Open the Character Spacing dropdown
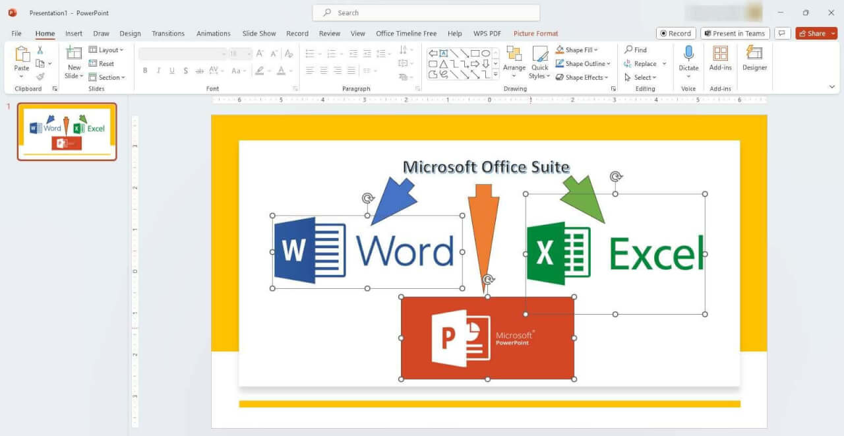844x436 pixels. (216, 71)
